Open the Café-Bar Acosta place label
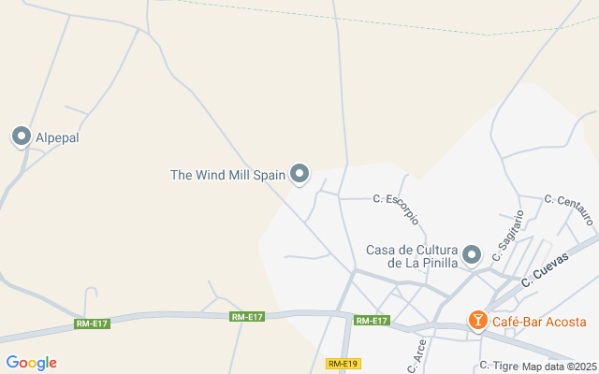Image resolution: width=599 pixels, height=374 pixels. tap(539, 322)
